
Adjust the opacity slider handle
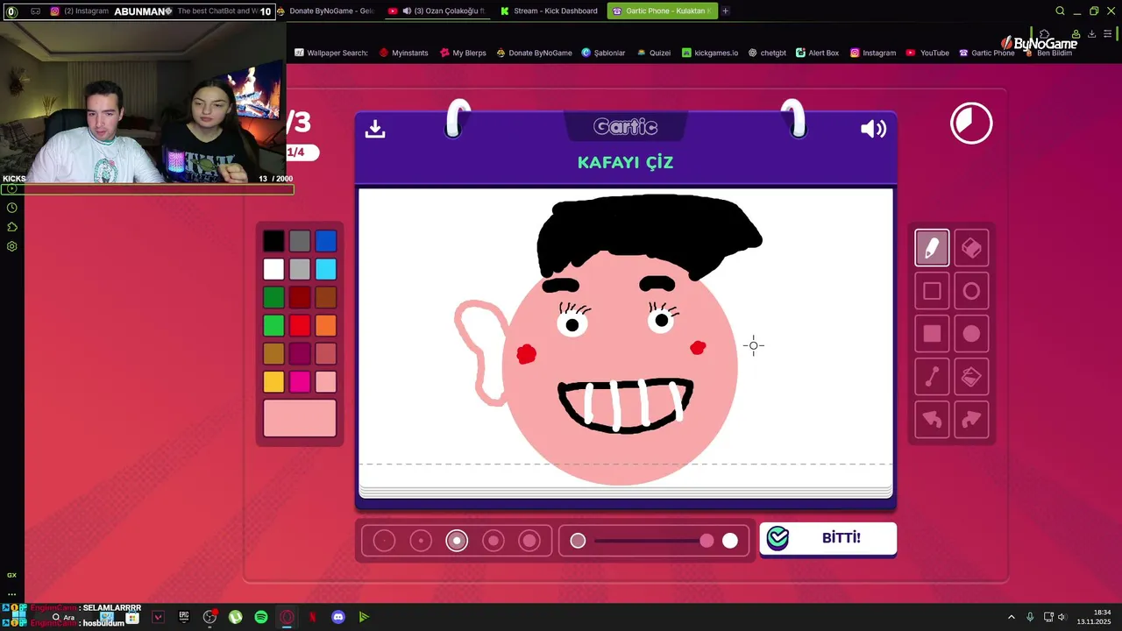click(x=707, y=541)
